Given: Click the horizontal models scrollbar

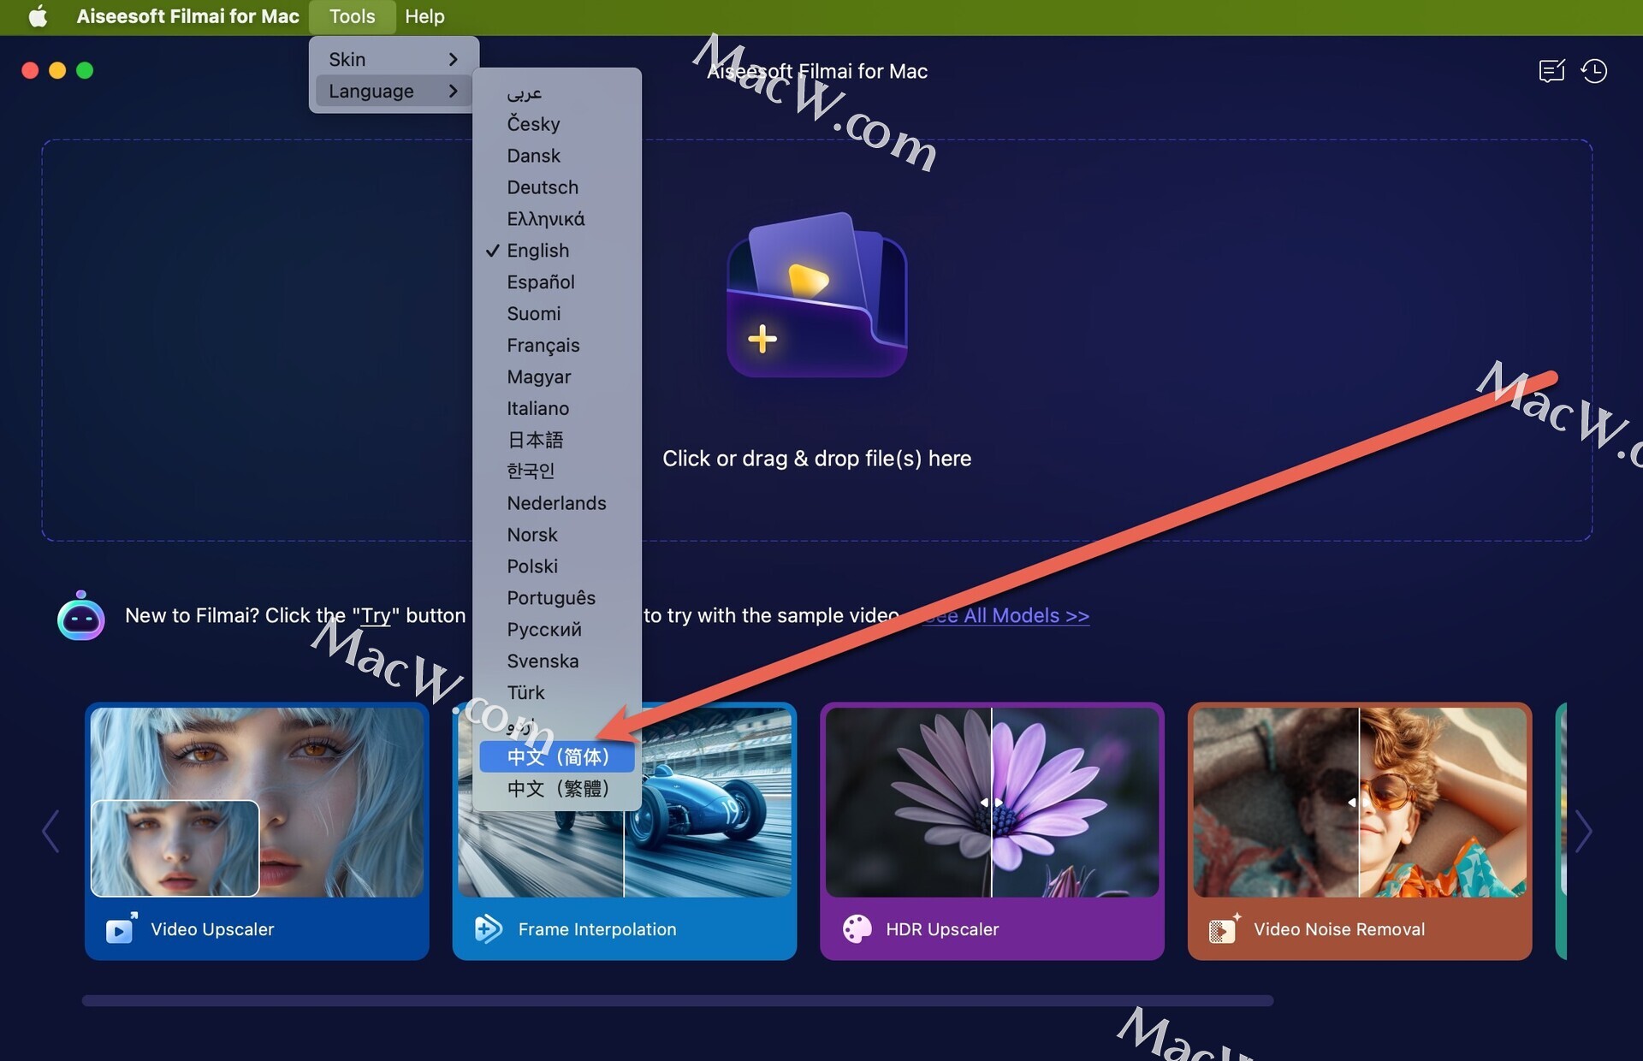Looking at the screenshot, I should 678,1000.
